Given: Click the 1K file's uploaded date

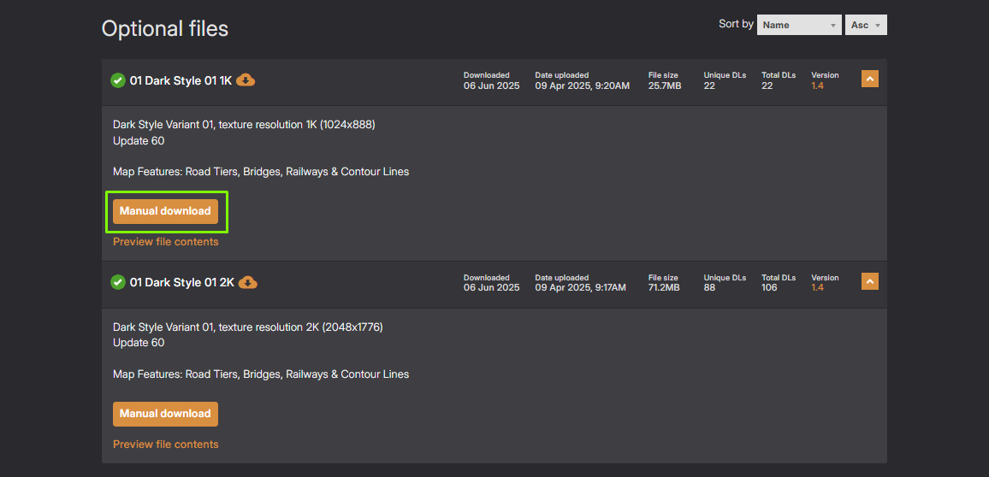Looking at the screenshot, I should [582, 85].
